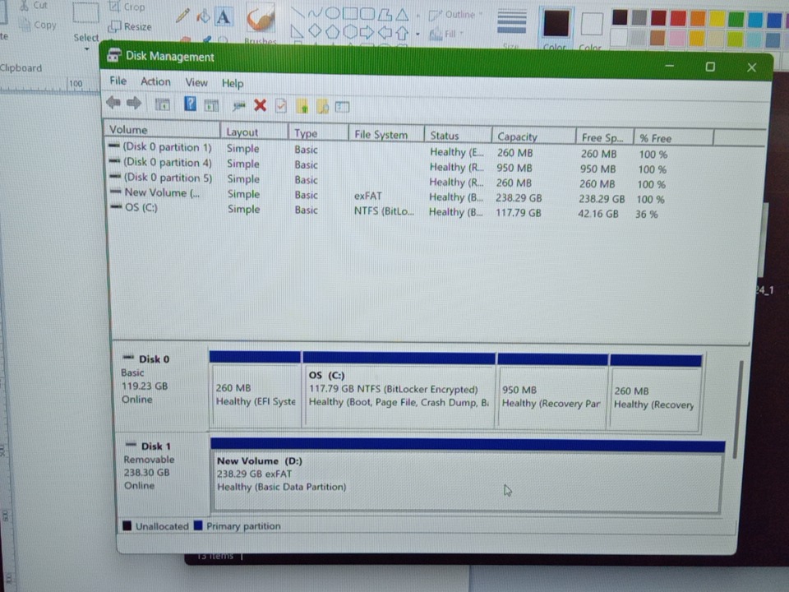Image resolution: width=789 pixels, height=592 pixels.
Task: Pick the orange palette color in Paint
Action: point(698,18)
